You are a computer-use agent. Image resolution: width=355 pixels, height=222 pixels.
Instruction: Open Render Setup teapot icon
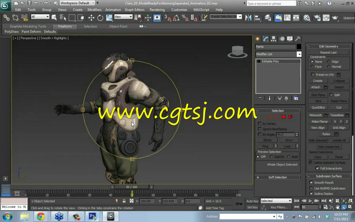click(317, 17)
